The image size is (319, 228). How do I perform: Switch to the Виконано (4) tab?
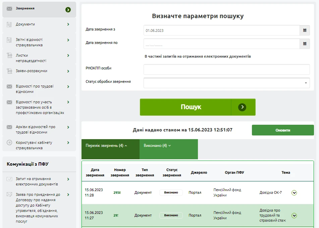click(x=157, y=146)
